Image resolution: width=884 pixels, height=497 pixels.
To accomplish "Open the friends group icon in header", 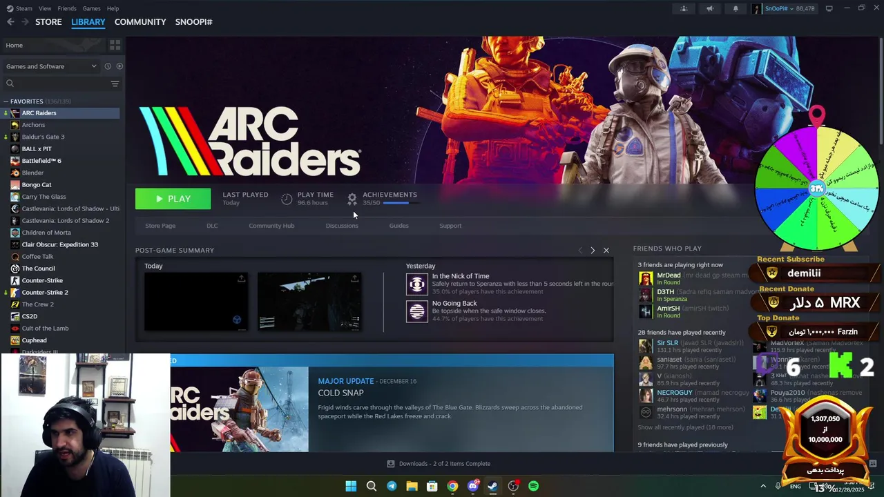I will click(684, 8).
